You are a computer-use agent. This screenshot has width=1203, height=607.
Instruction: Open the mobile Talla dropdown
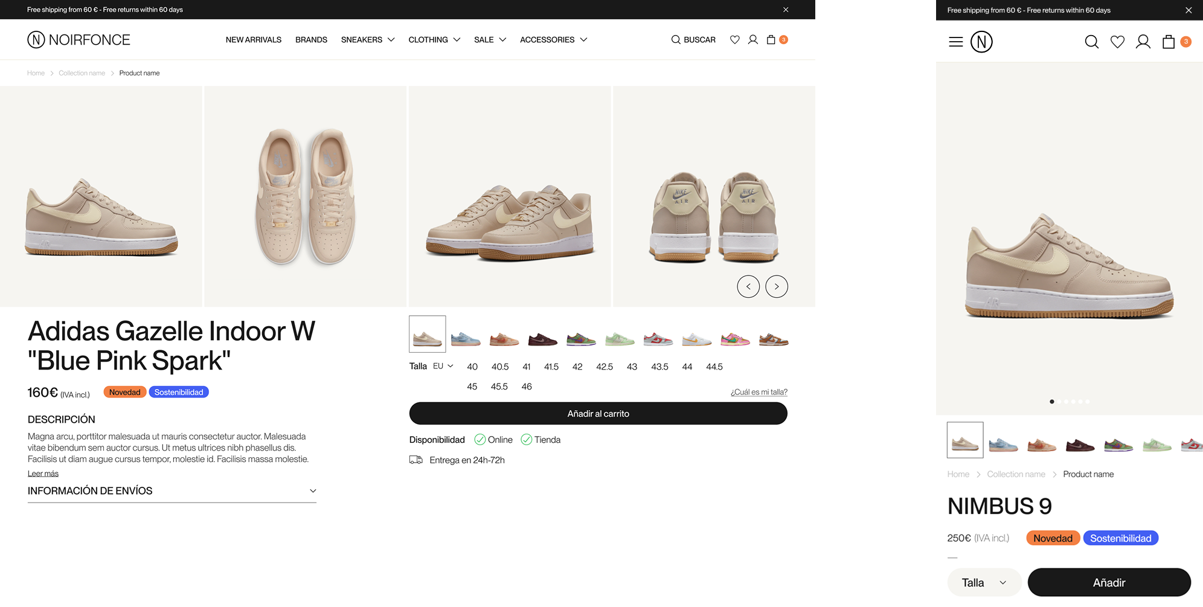coord(984,583)
